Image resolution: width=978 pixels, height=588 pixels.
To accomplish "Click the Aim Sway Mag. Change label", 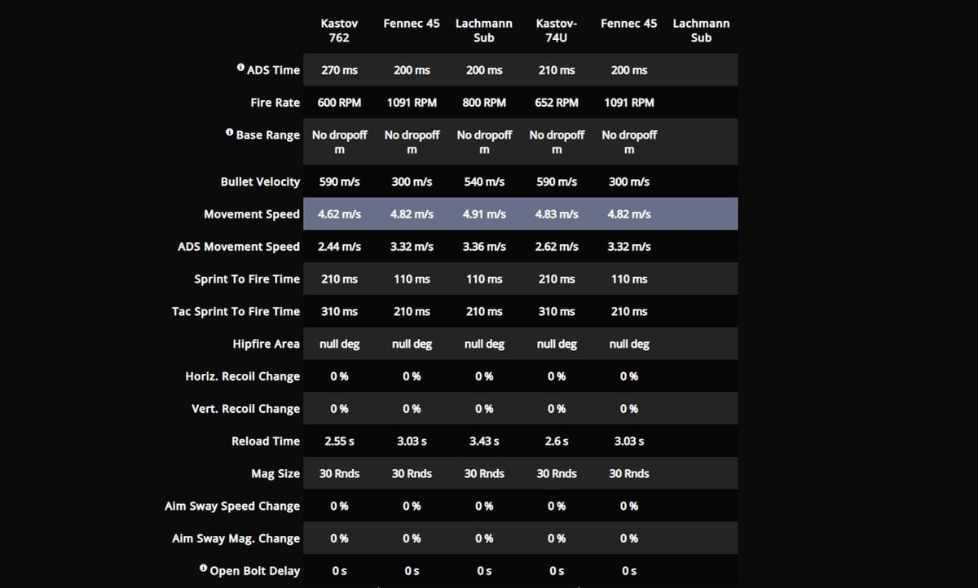I will 236,538.
